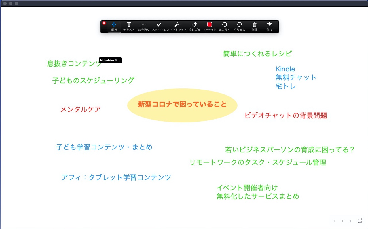Activate the スポットライト spotlight tool
This screenshot has height=229, width=368.
click(x=177, y=27)
